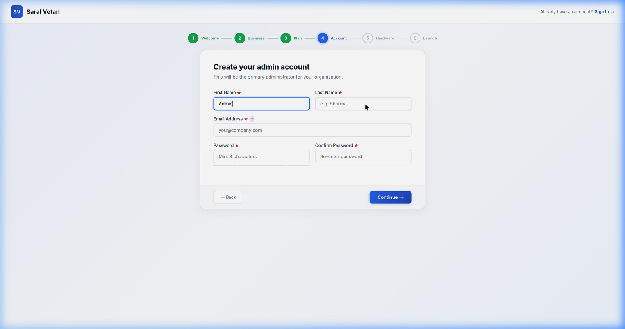Click the Welcome step label
This screenshot has width=625, height=329.
[x=210, y=38]
